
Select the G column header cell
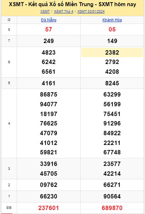(9, 20)
